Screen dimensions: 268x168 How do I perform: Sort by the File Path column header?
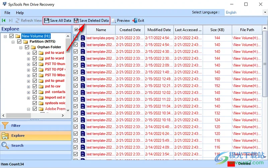(x=247, y=30)
